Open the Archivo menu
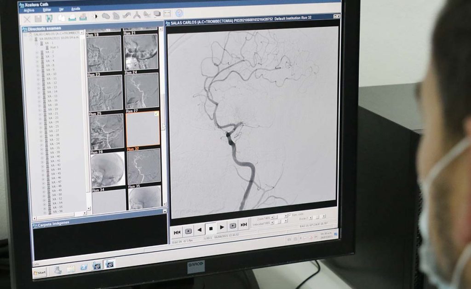This screenshot has height=289, width=471. pos(29,11)
